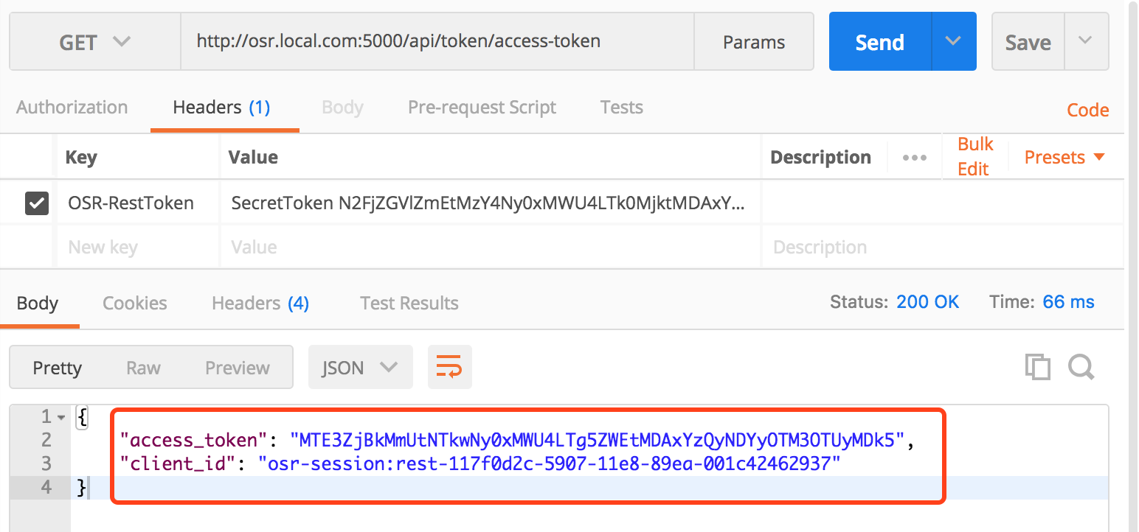Open the Presets dropdown
The image size is (1139, 532).
(1064, 157)
